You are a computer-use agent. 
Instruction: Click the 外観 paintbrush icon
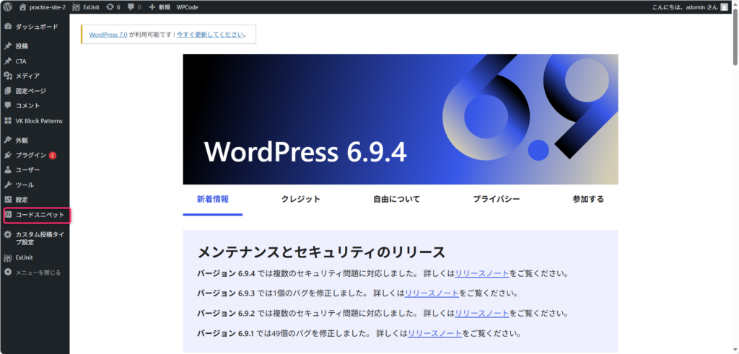(x=7, y=141)
